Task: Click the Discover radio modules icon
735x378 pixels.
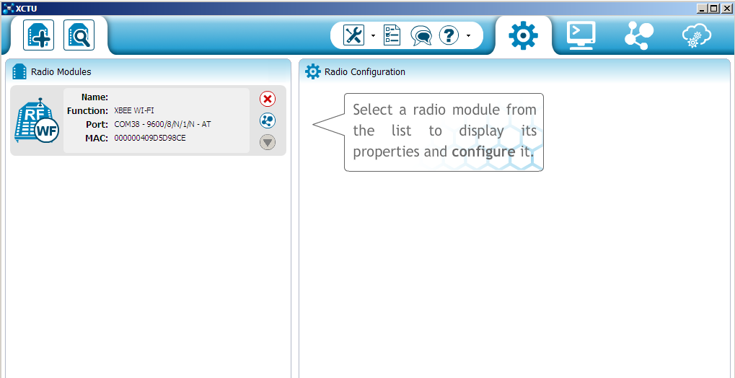Action: click(x=79, y=35)
